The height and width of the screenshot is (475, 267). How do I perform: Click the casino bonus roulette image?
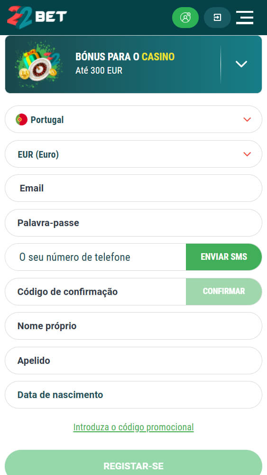pos(38,64)
